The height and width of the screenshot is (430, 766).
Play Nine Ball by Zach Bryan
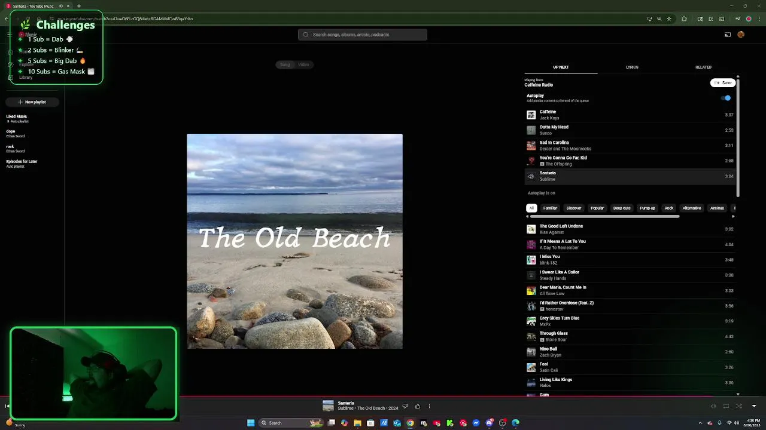pos(630,352)
